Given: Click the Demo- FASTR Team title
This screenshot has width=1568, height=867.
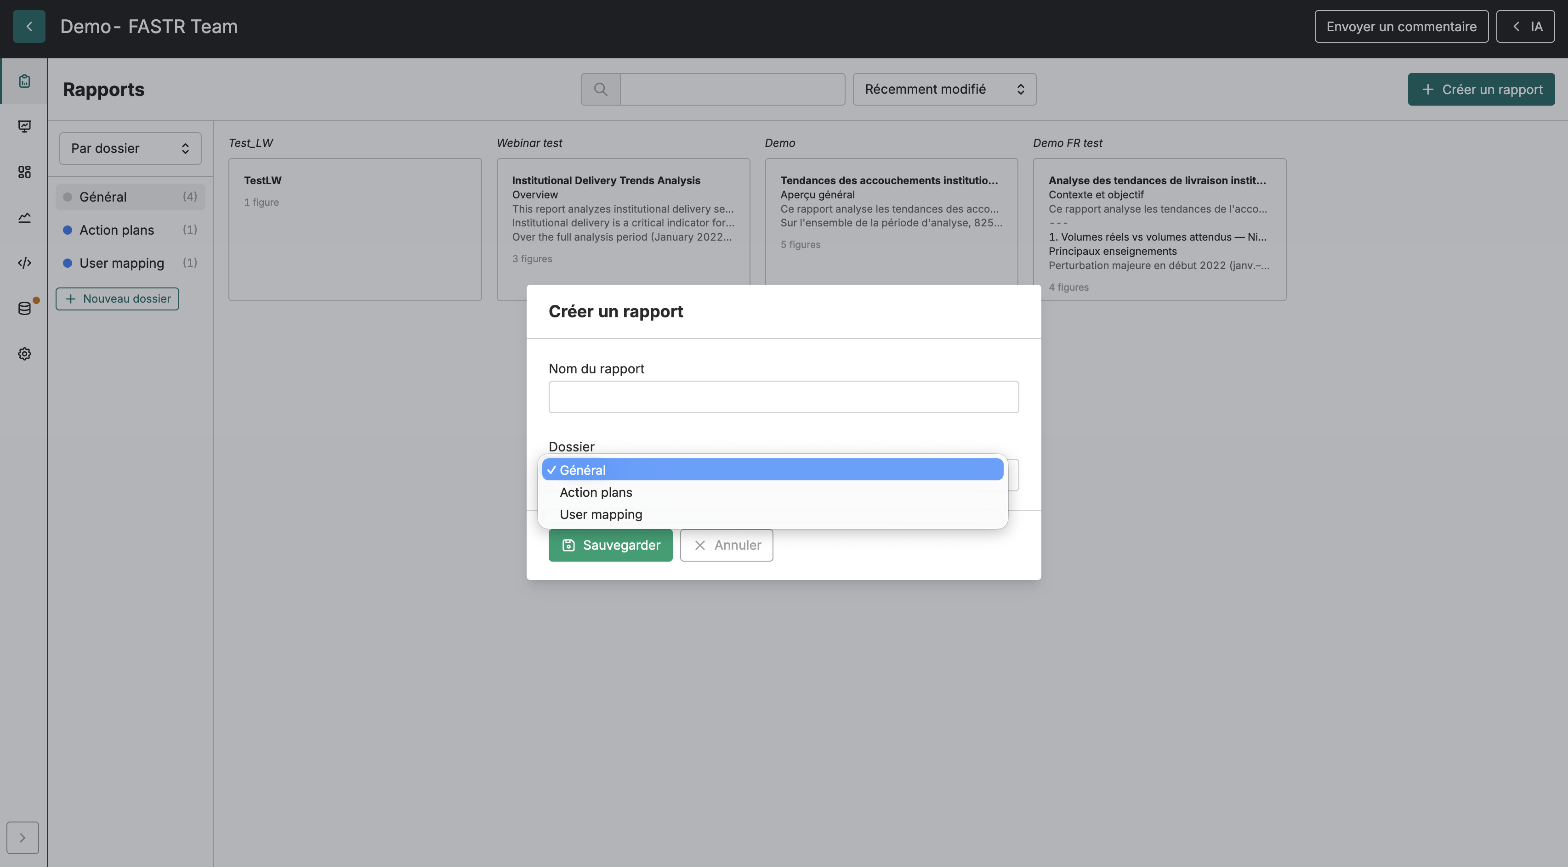Looking at the screenshot, I should coord(148,26).
